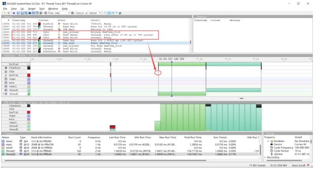Toggle the highlighted go-to-event toolbar button
This screenshot has height=169, width=316.
click(x=109, y=13)
